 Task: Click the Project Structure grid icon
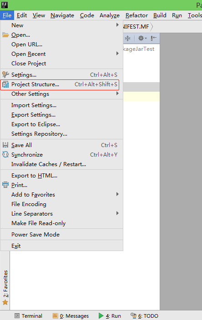pos(5,84)
